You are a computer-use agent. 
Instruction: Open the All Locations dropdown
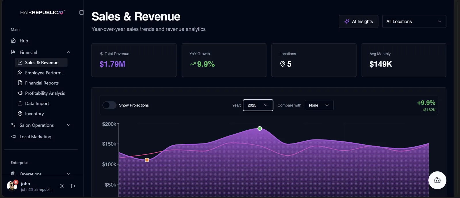tap(414, 22)
